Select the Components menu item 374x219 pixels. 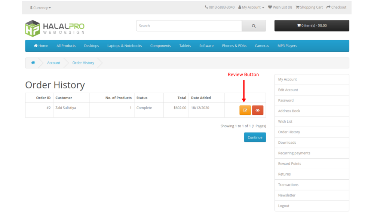coord(160,46)
